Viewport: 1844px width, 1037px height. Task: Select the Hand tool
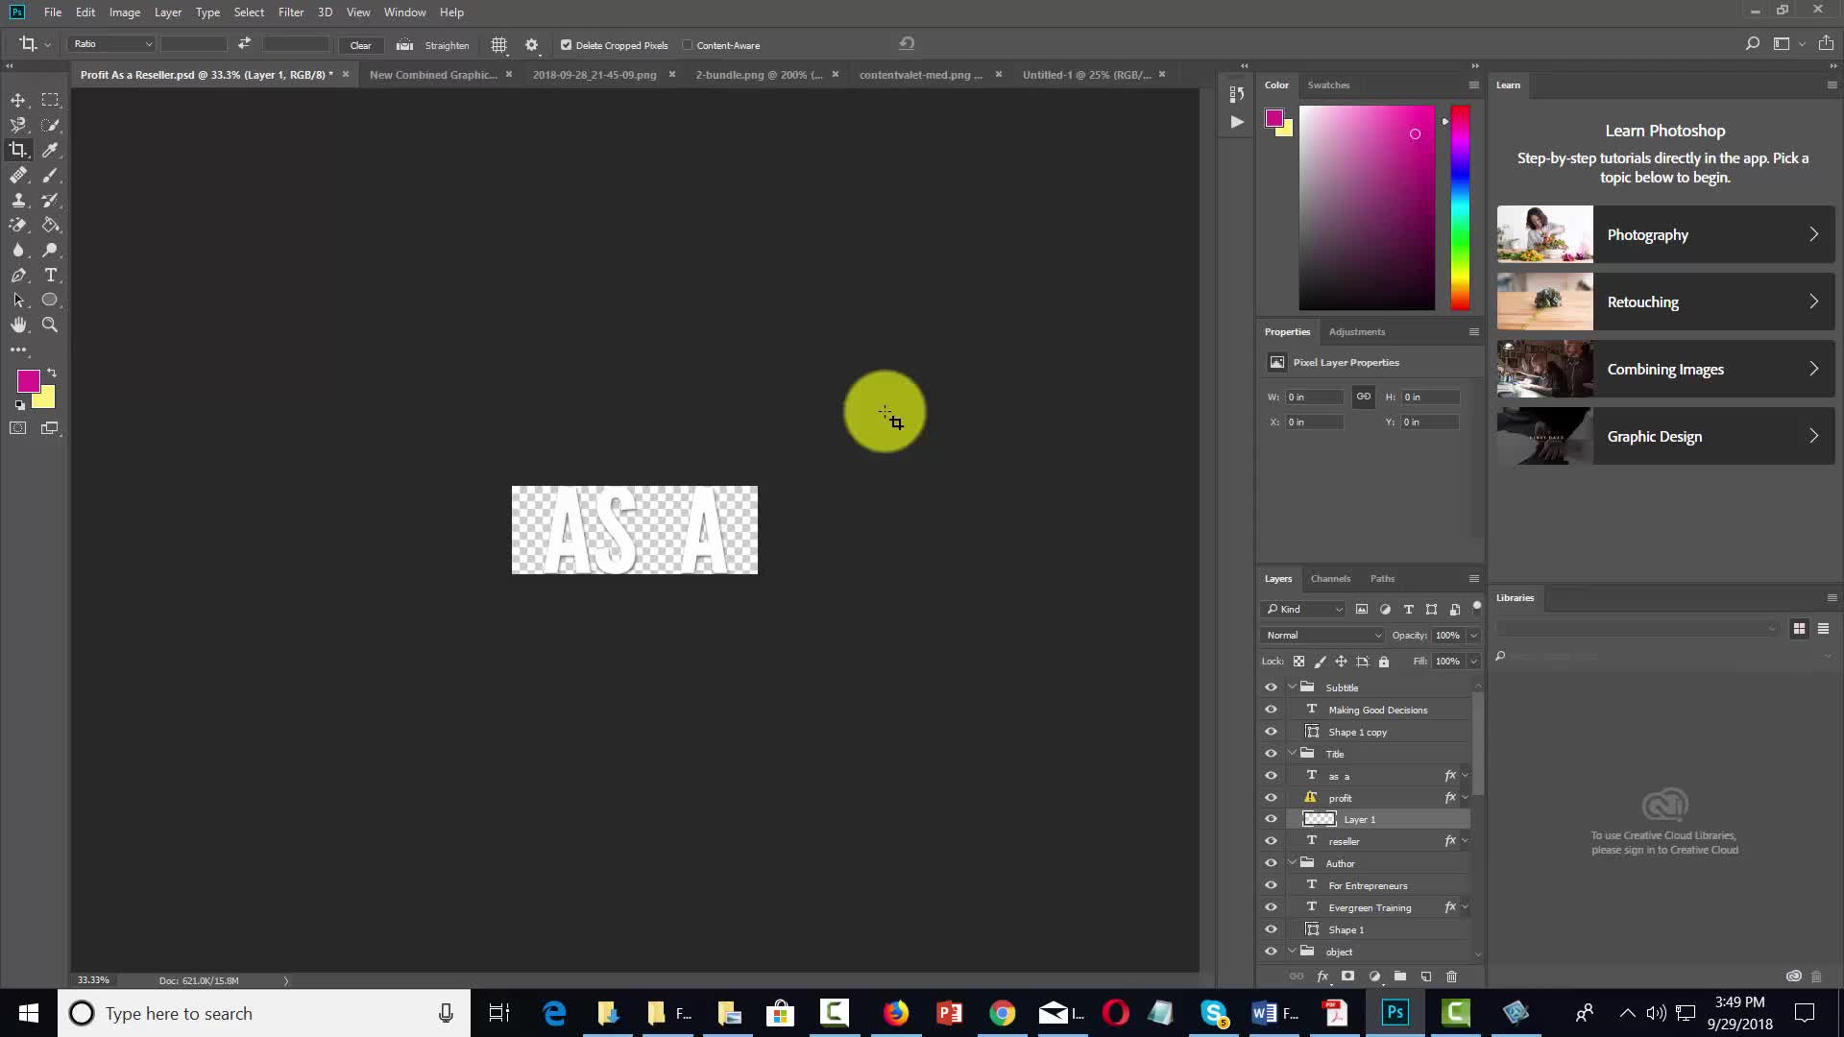coord(18,326)
